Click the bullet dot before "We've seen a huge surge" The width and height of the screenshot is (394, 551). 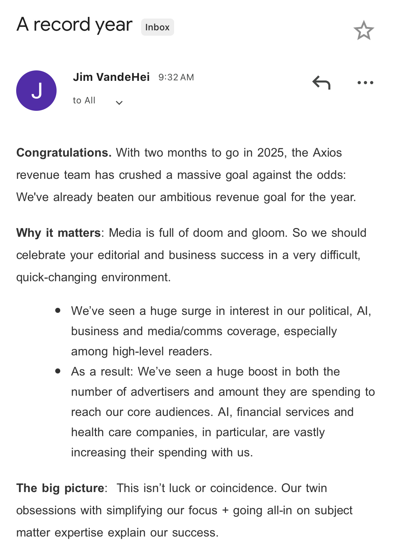click(x=58, y=310)
